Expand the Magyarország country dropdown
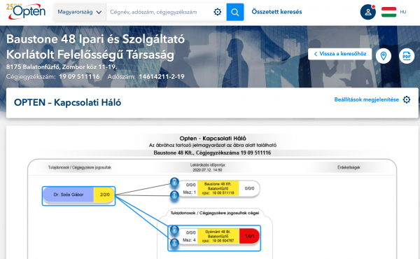This screenshot has height=259, width=420. (80, 12)
